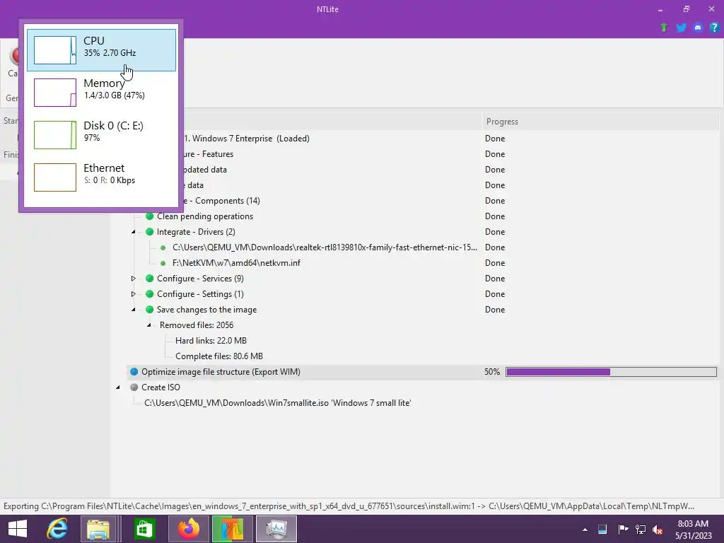Open the NTLite update arrow icon
The height and width of the screenshot is (543, 724).
(x=664, y=28)
